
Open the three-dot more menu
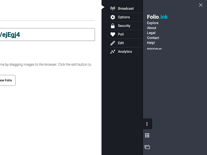pyautogui.click(x=147, y=124)
